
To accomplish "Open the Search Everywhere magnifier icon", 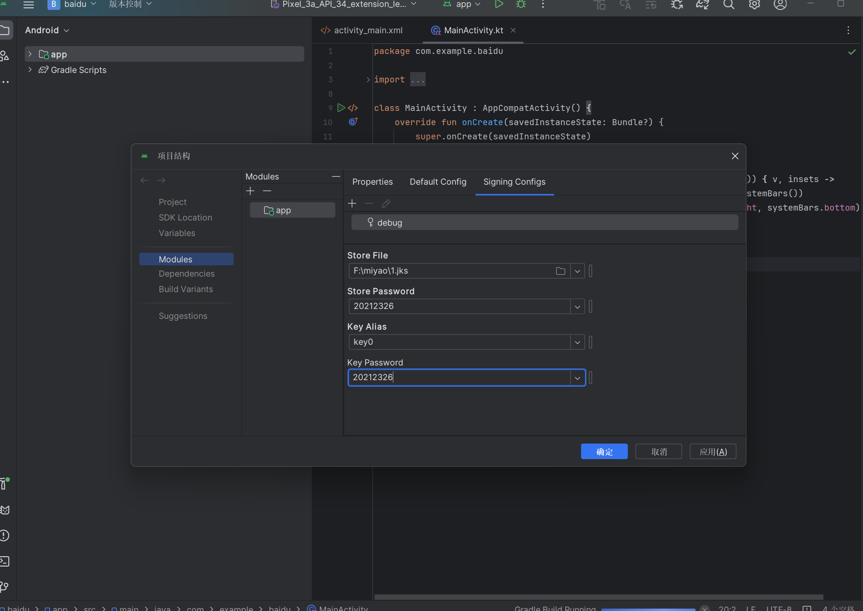I will [x=728, y=5].
